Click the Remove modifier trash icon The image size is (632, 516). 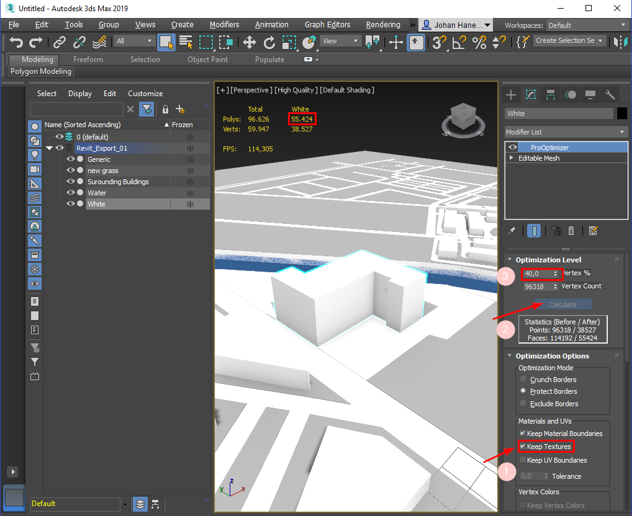(x=571, y=231)
